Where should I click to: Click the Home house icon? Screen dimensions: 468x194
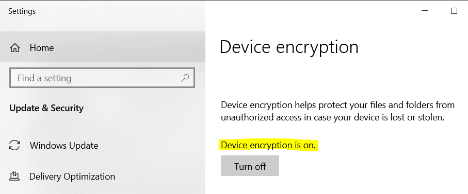tap(14, 48)
